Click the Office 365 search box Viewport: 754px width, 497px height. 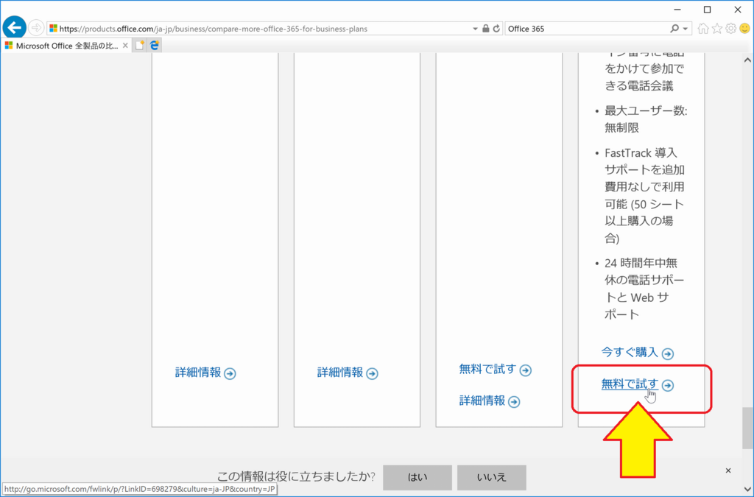pos(587,29)
